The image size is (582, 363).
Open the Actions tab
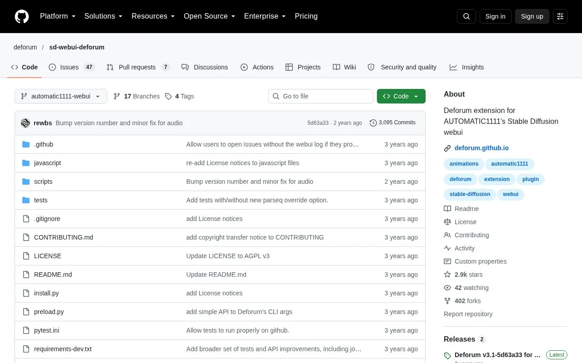pyautogui.click(x=257, y=67)
